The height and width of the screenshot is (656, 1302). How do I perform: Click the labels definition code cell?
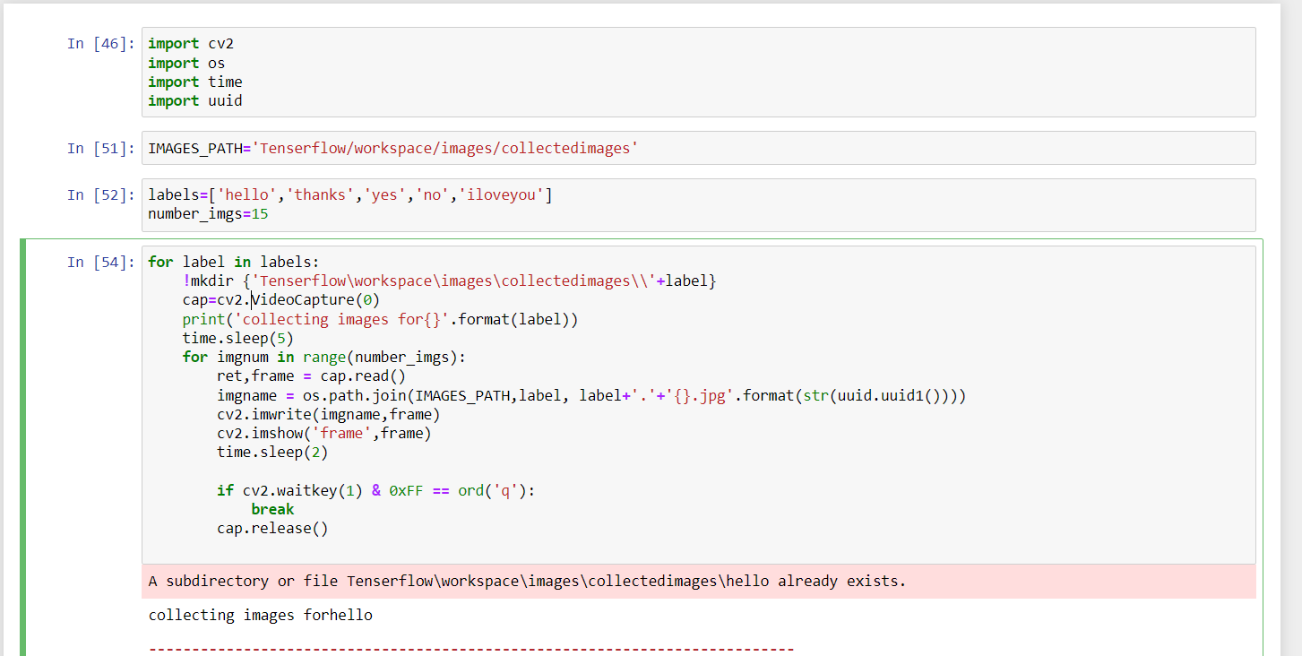coord(698,204)
